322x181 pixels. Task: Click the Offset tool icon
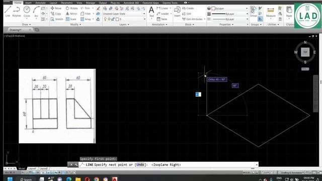98,19
